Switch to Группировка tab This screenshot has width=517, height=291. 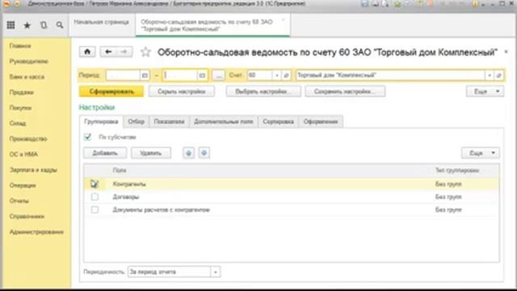(101, 122)
